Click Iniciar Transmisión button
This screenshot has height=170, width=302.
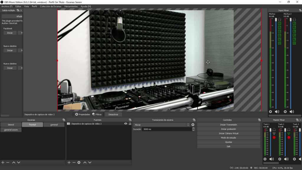pyautogui.click(x=229, y=125)
